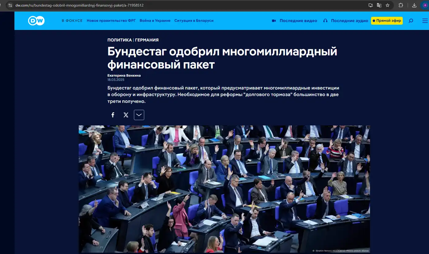Screen dimensions: 429x254
Task: Open browser Downloads via arrow icon
Action: pos(414,5)
